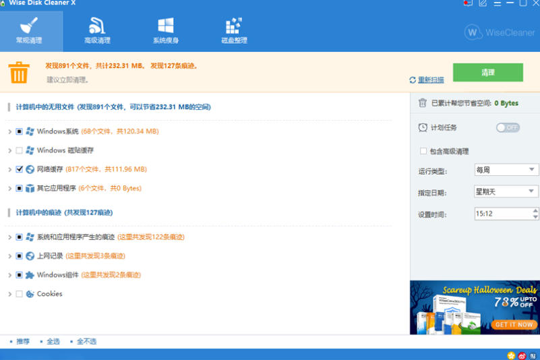
Task: Click the hamburger menu icon in title bar
Action: coord(498,3)
